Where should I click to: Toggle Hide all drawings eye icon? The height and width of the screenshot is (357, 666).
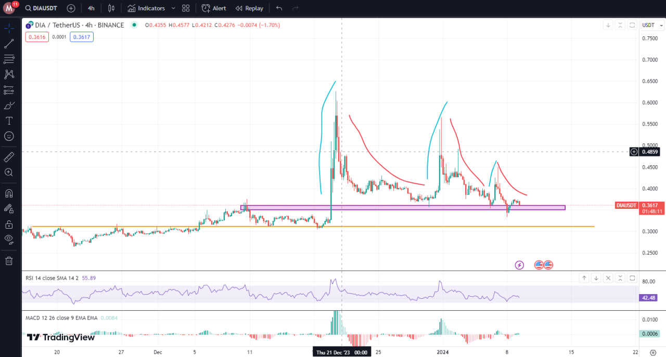click(9, 239)
